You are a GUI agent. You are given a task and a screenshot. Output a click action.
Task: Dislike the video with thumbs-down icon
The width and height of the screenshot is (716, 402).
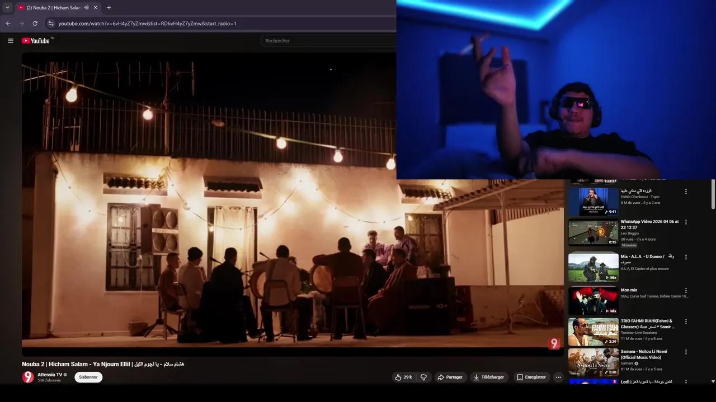(x=423, y=377)
